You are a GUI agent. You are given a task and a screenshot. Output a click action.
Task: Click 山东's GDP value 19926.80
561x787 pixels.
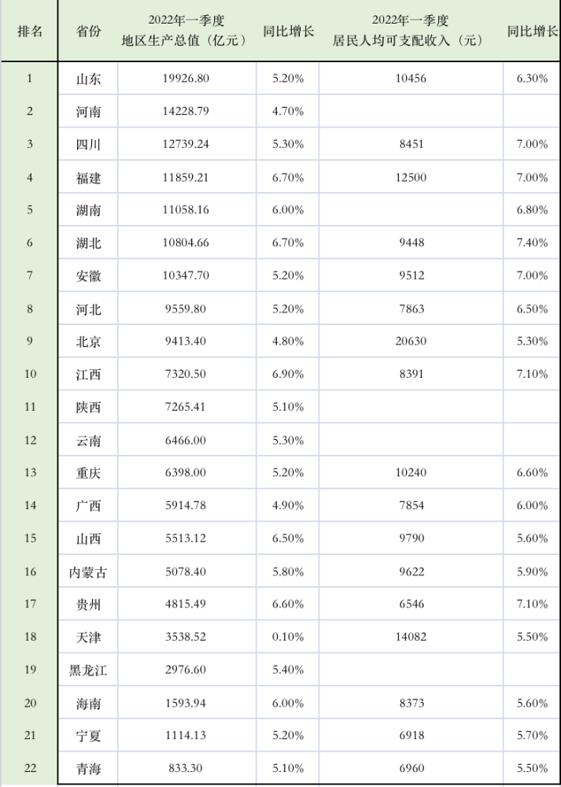coord(186,79)
